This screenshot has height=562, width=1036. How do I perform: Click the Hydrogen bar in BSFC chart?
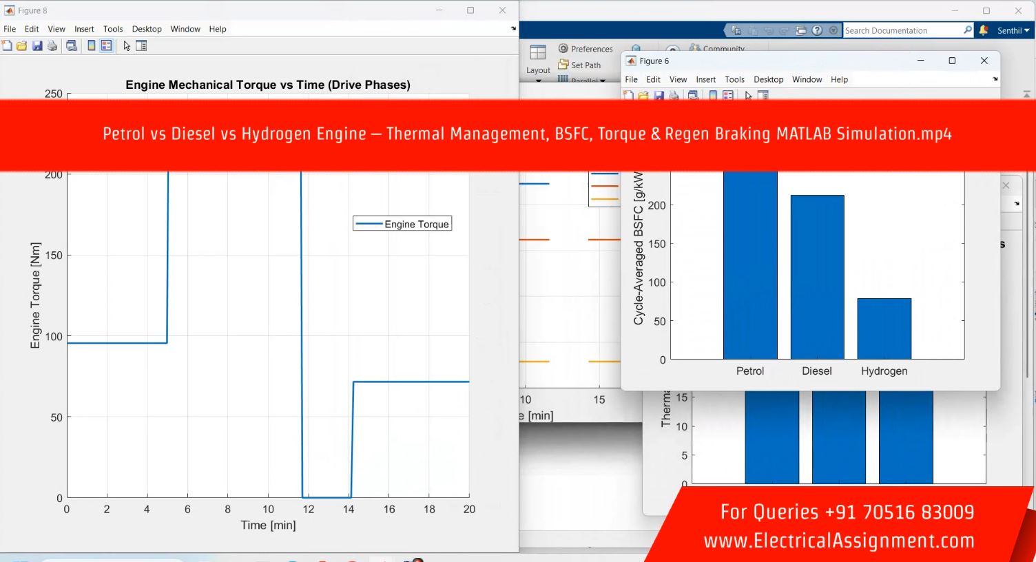click(884, 329)
